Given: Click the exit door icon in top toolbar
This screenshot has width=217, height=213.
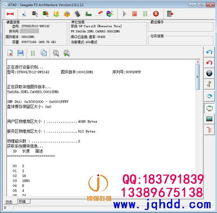Looking at the screenshot, I should (x=170, y=14).
